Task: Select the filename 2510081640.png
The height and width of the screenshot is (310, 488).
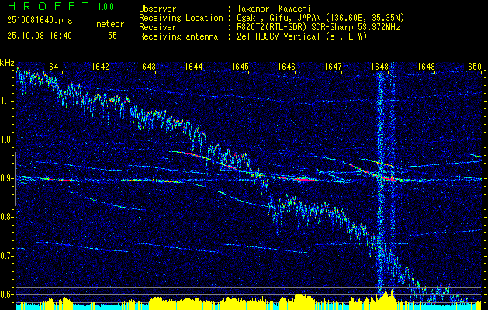Action: coord(40,21)
